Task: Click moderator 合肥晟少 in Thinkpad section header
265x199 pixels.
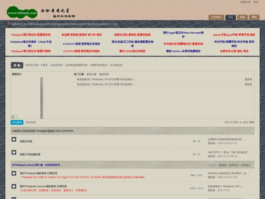Action: [246, 165]
